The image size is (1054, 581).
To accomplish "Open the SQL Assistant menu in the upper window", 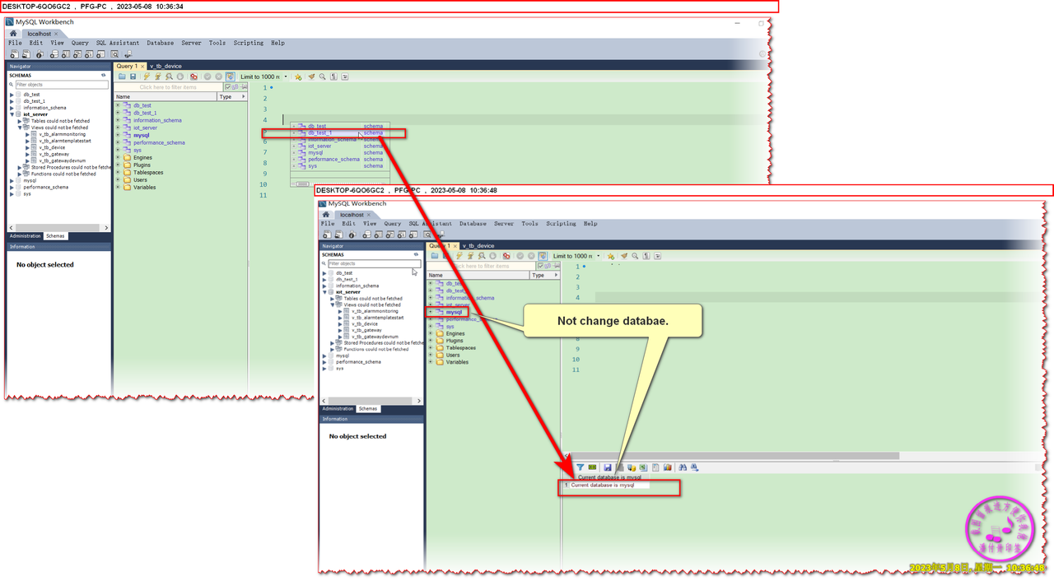I will [x=118, y=43].
